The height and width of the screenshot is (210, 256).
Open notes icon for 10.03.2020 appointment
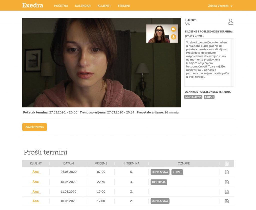[226, 201]
